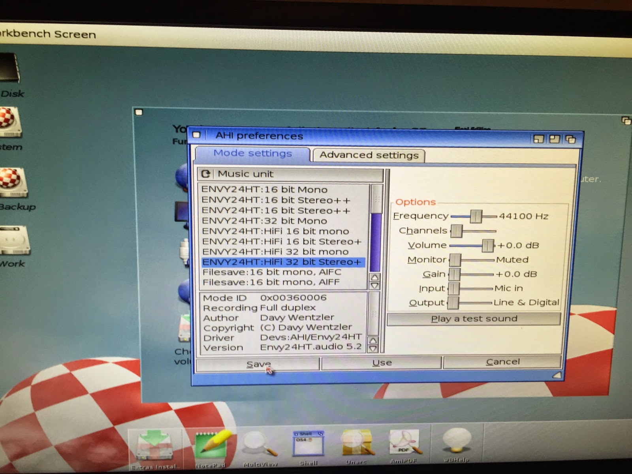Open Shell from the dock
This screenshot has width=632, height=474.
coord(308,448)
